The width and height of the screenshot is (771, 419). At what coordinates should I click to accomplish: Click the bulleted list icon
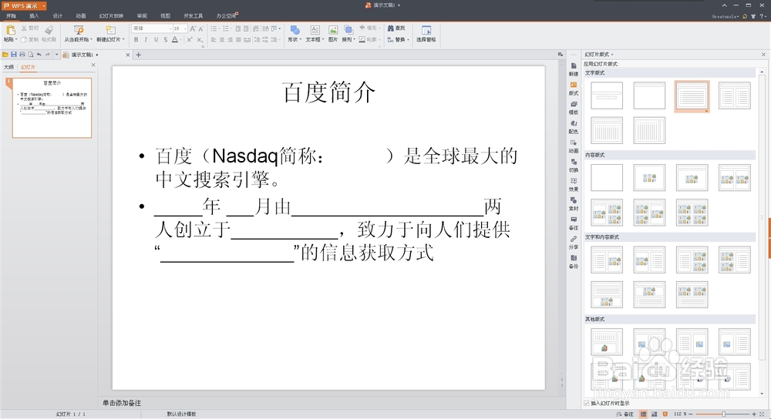pos(214,28)
